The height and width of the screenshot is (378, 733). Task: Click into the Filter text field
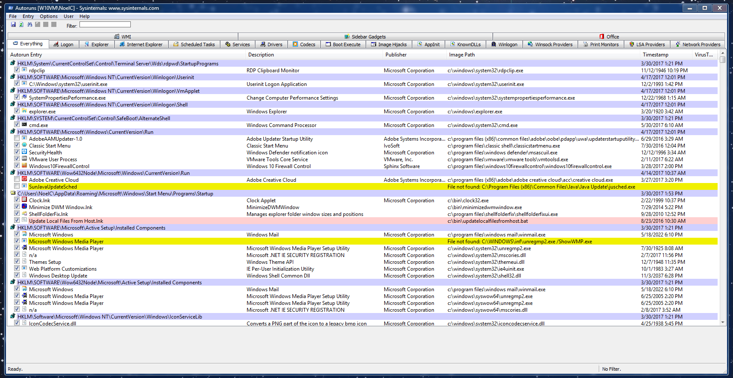pos(105,25)
